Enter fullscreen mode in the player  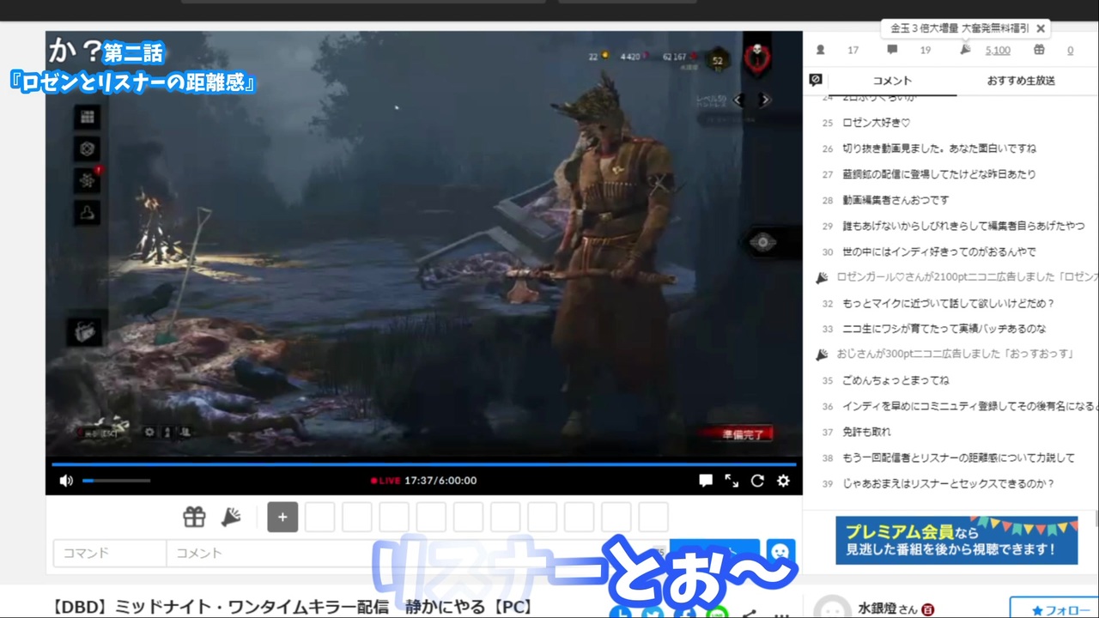(x=732, y=481)
